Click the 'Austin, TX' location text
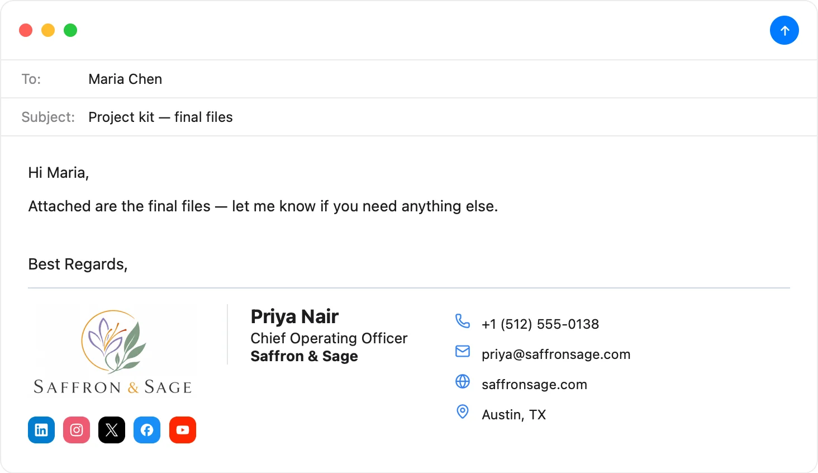818x473 pixels. 514,415
